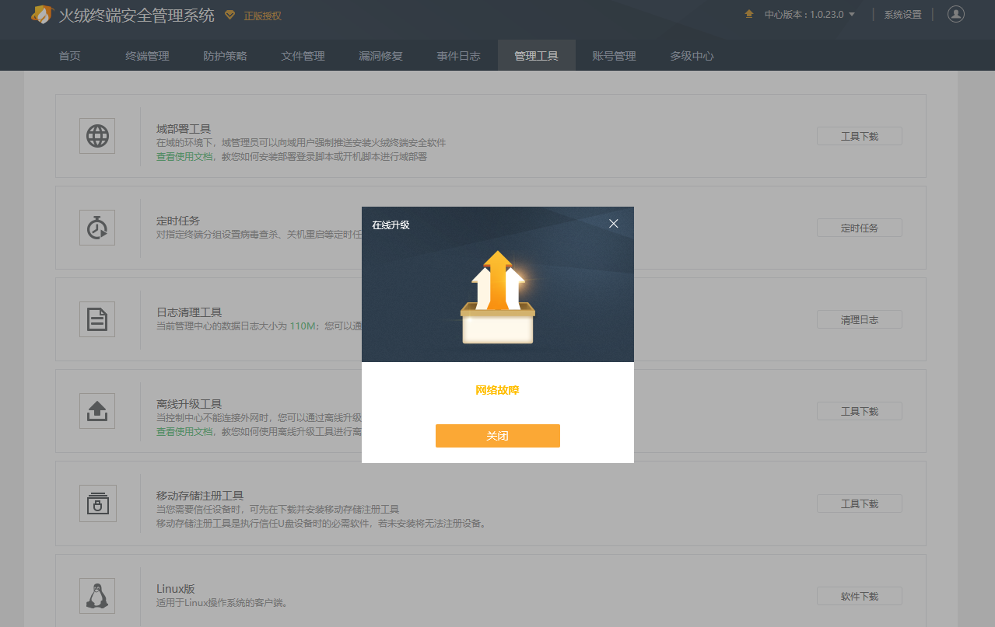Viewport: 995px width, 627px height.
Task: Select the USB icon for 移动存储注册工具
Action: point(96,503)
